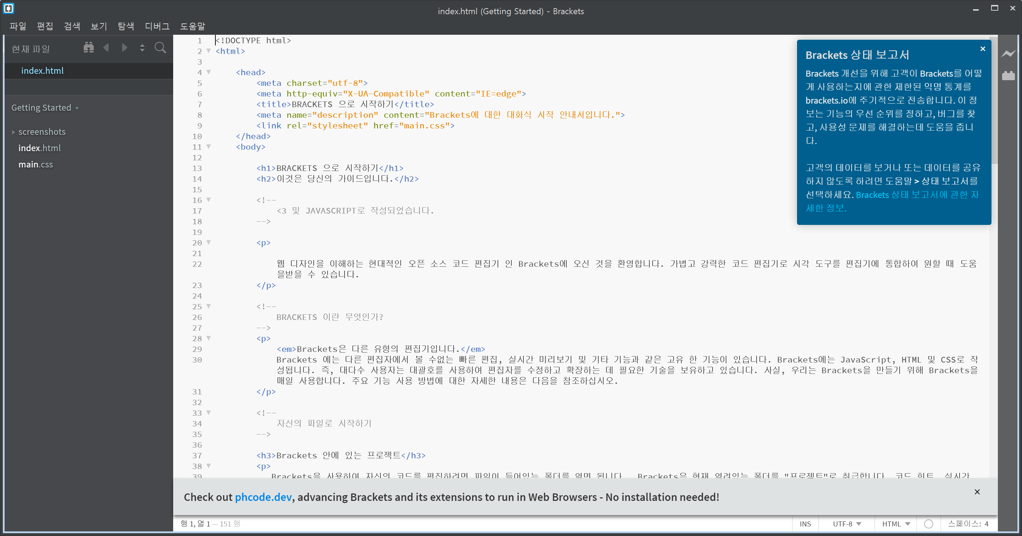The height and width of the screenshot is (536, 1022).
Task: Click the editor vertical scrollbar thumb
Action: click(993, 100)
